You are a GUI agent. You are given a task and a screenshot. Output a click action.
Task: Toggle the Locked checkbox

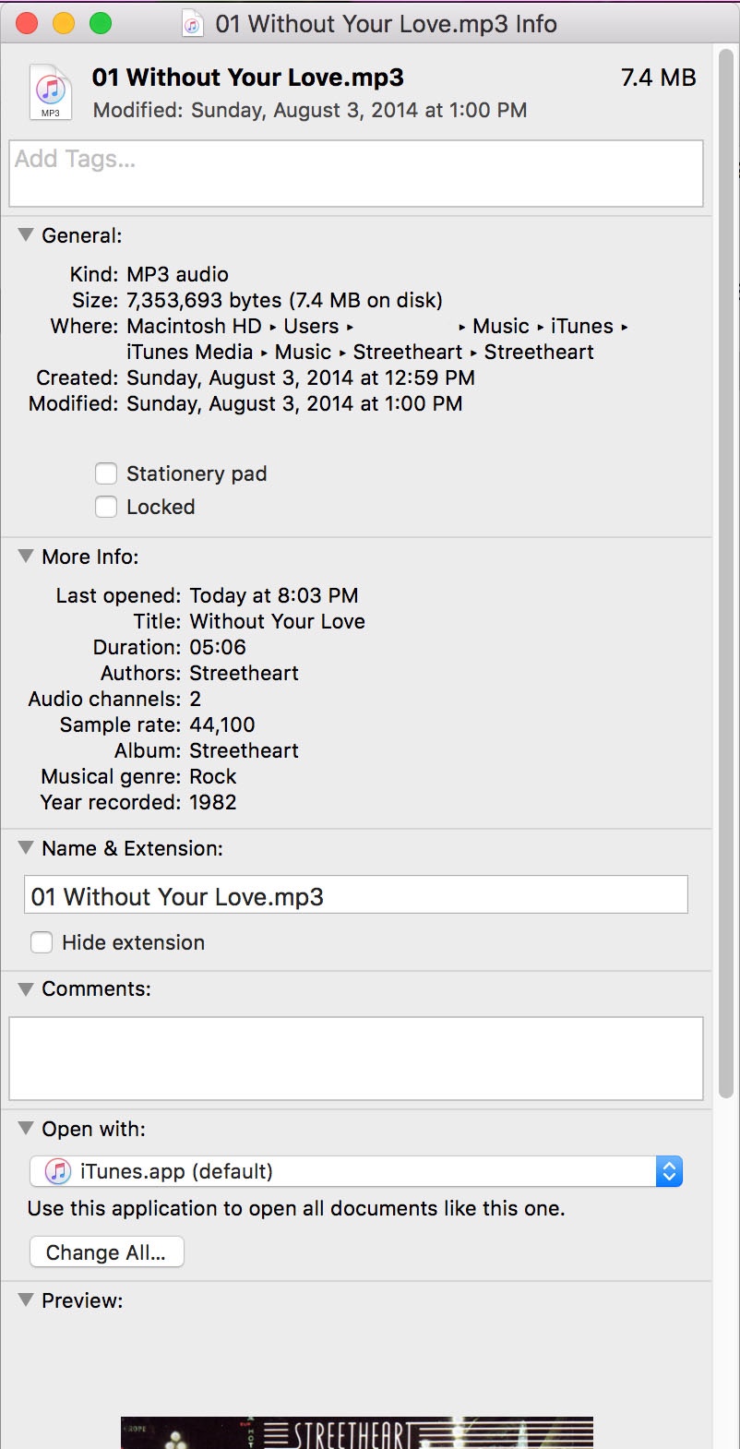[107, 507]
